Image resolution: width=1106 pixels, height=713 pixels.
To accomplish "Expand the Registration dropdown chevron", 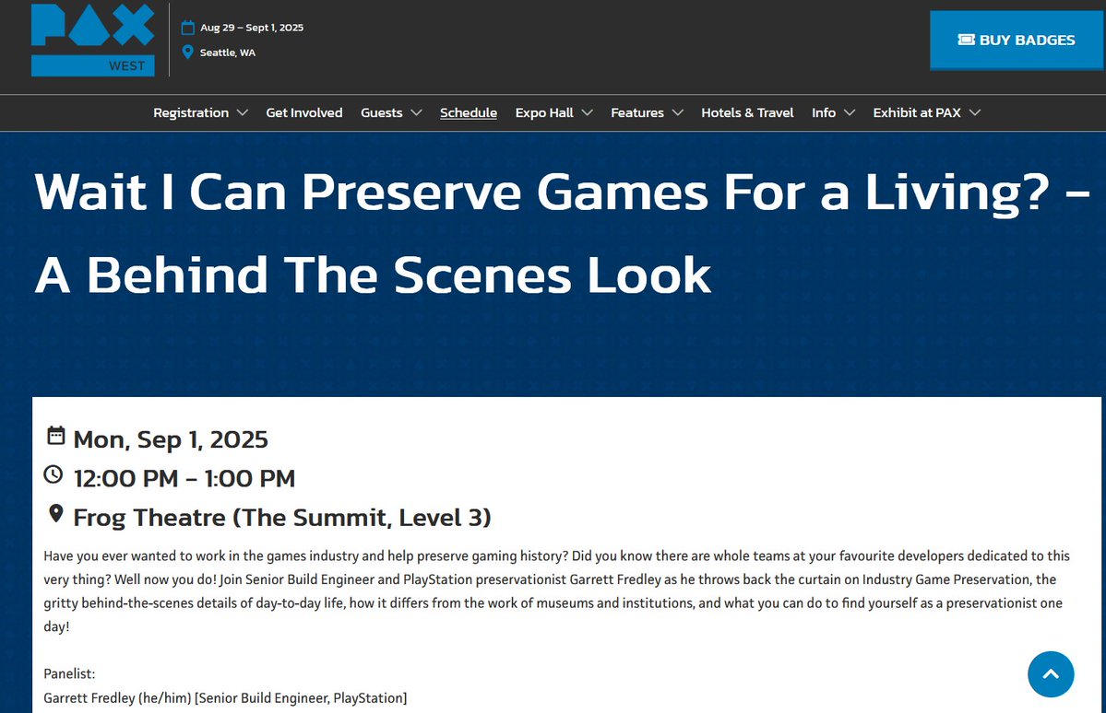I will point(242,112).
